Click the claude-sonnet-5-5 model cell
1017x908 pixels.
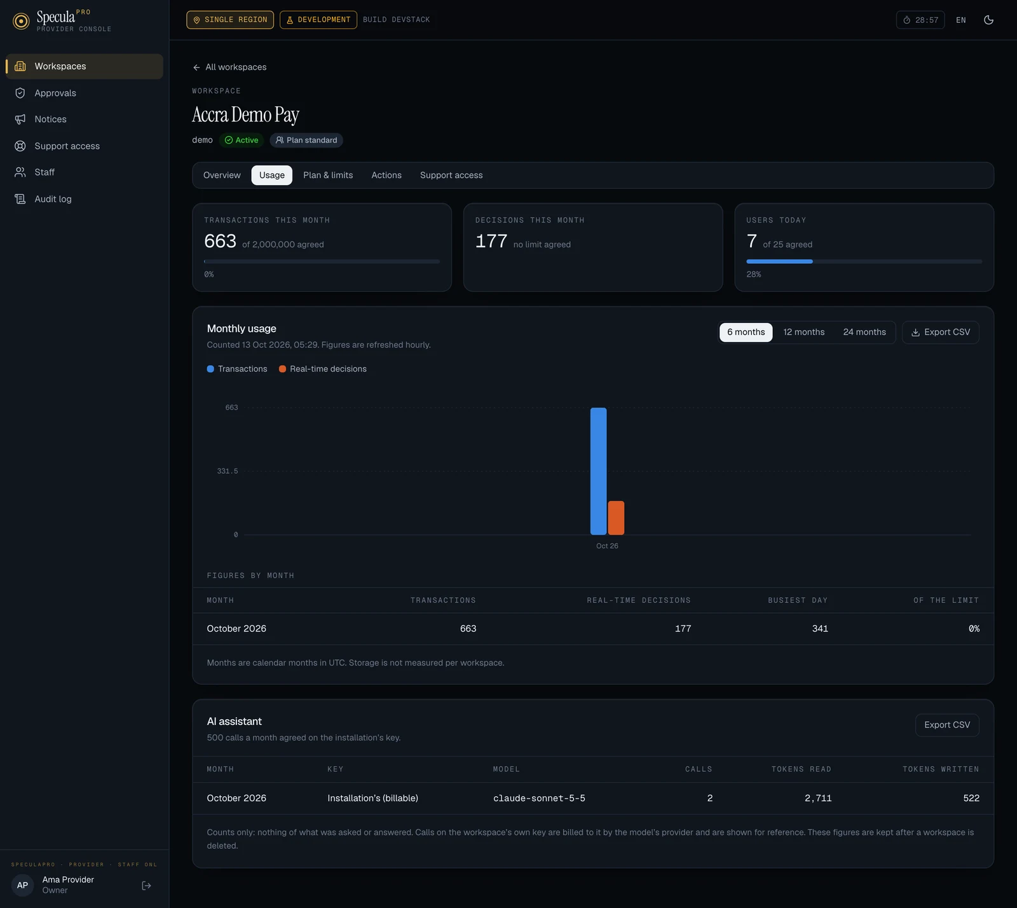(539, 798)
